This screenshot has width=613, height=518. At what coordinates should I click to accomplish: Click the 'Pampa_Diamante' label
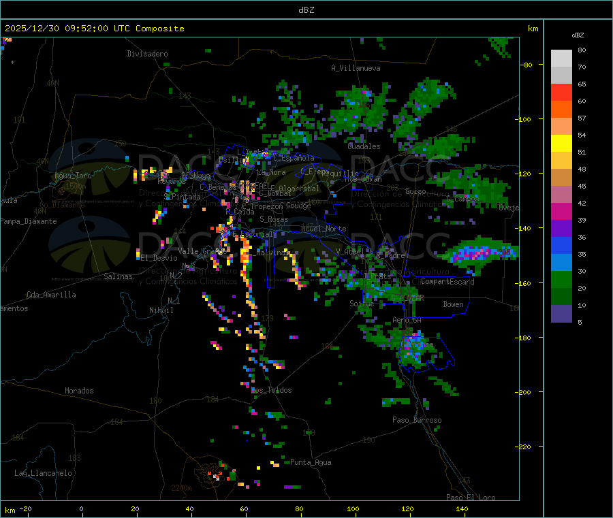(29, 221)
